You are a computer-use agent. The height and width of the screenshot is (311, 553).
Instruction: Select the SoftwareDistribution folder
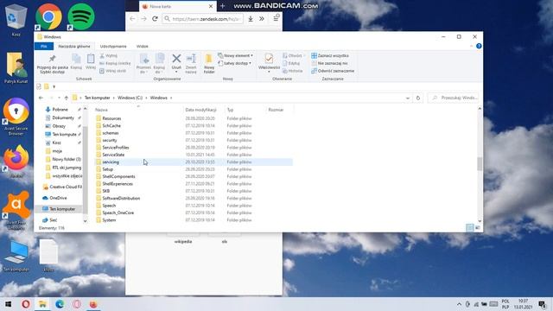pos(121,198)
